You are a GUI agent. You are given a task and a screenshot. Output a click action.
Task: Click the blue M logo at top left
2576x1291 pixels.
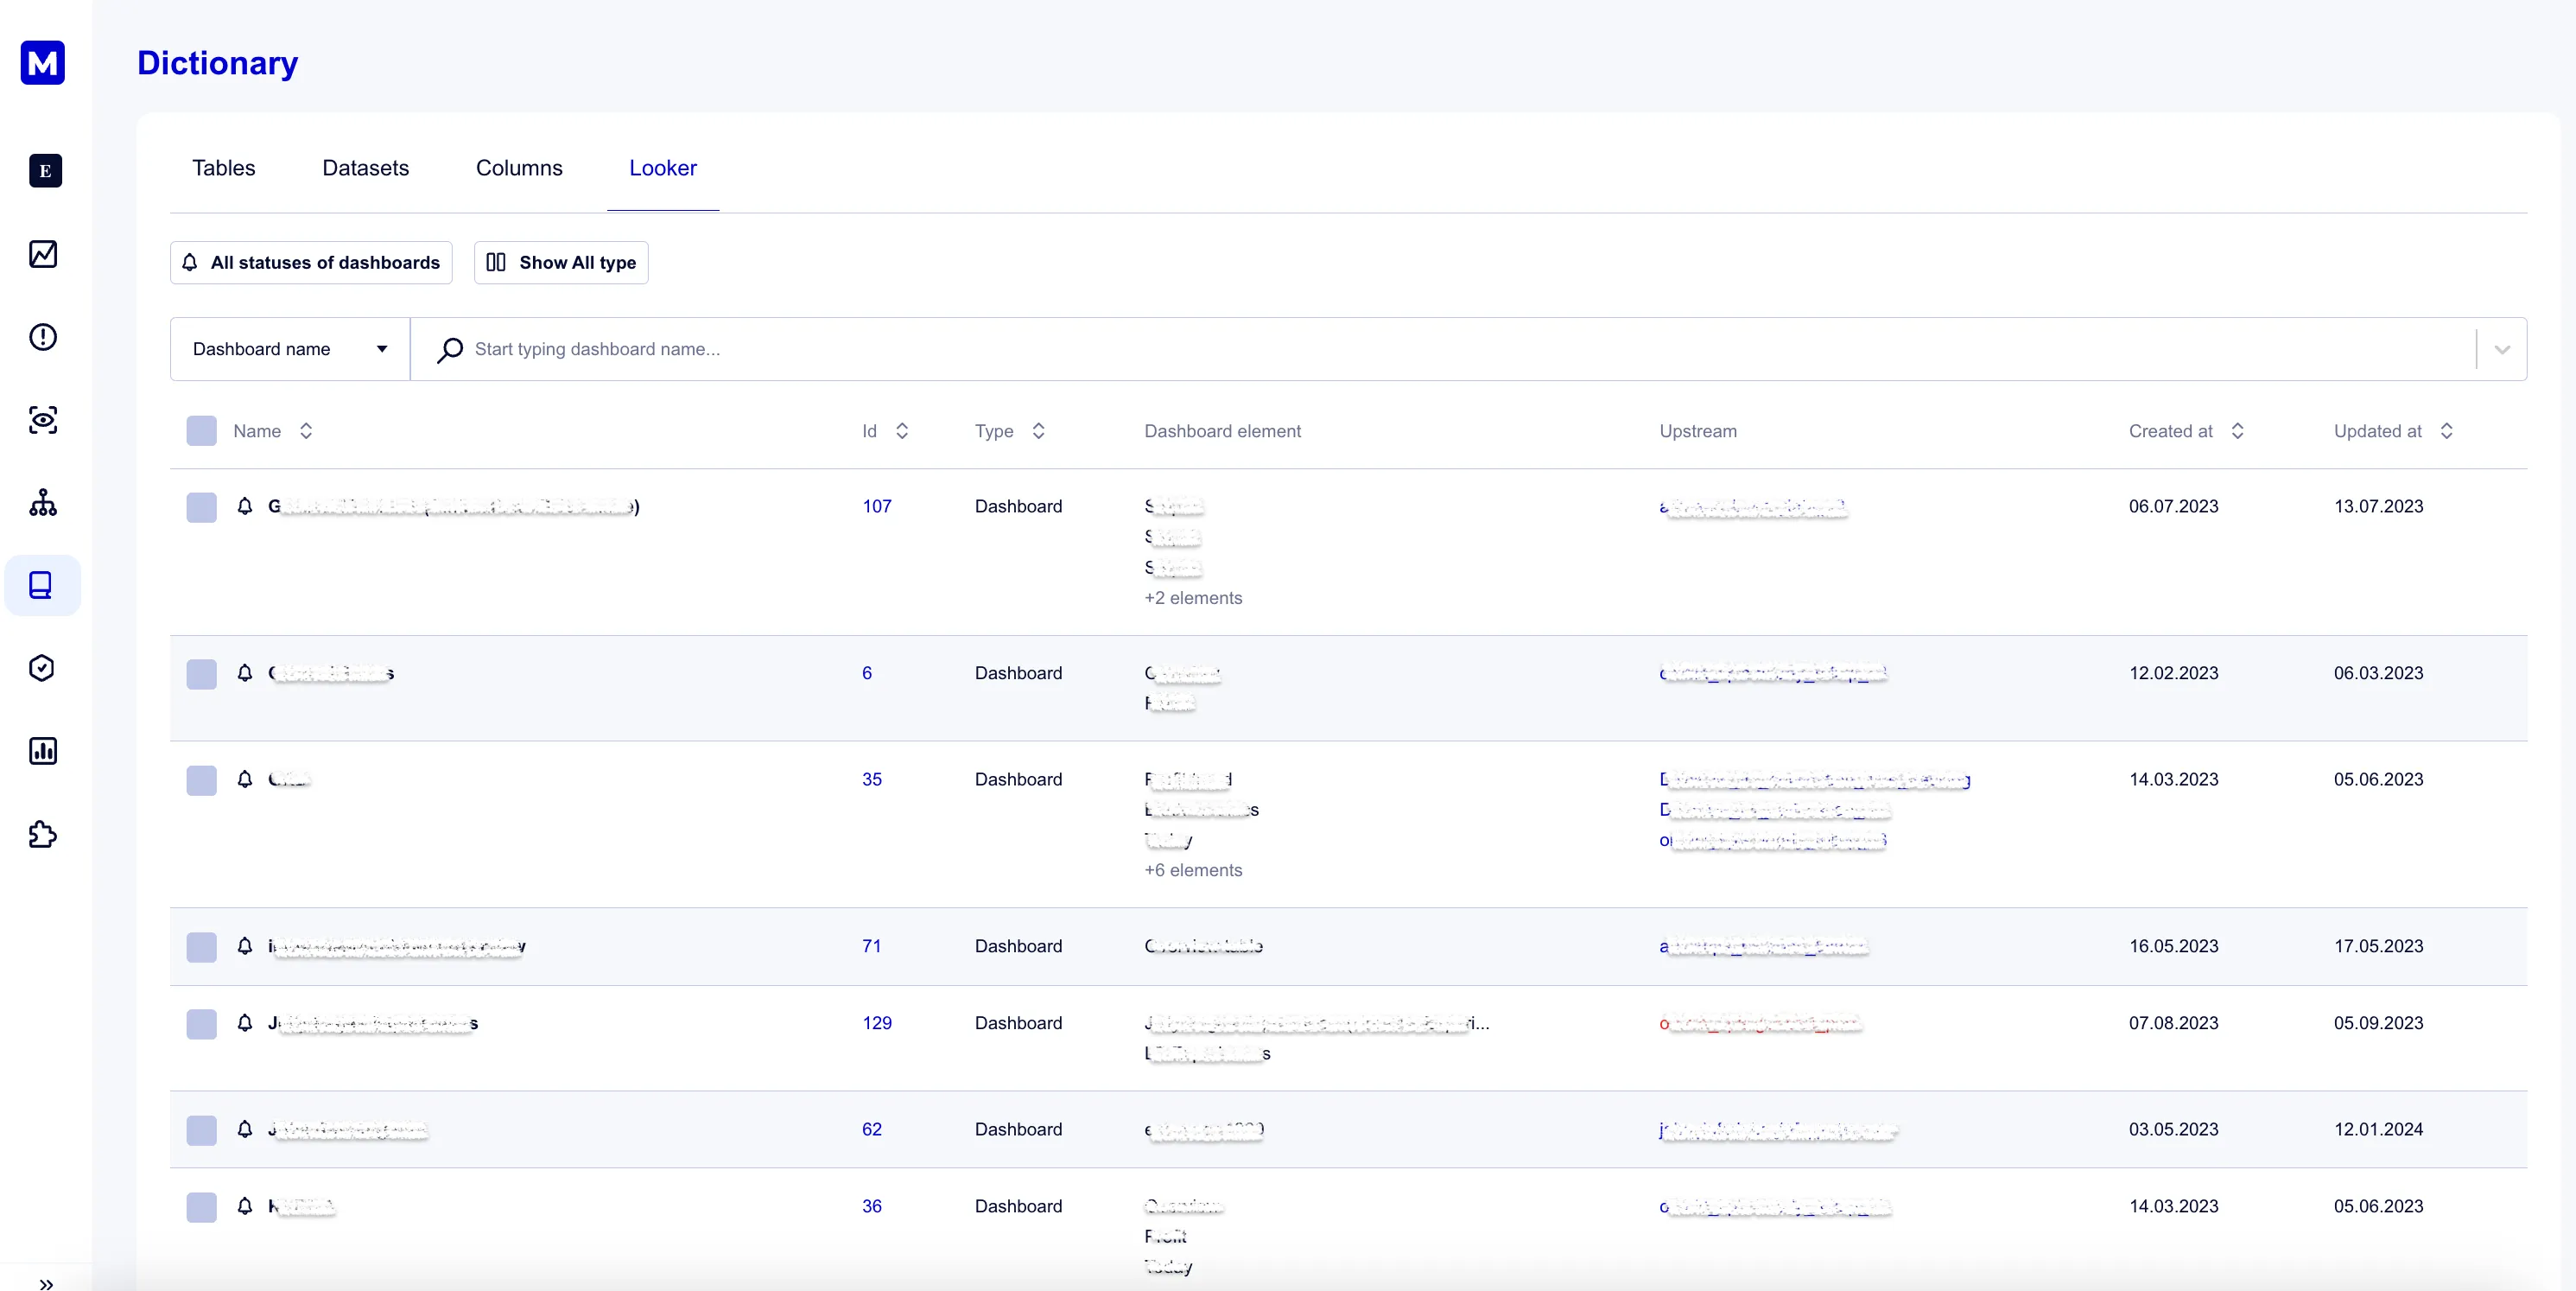(42, 62)
